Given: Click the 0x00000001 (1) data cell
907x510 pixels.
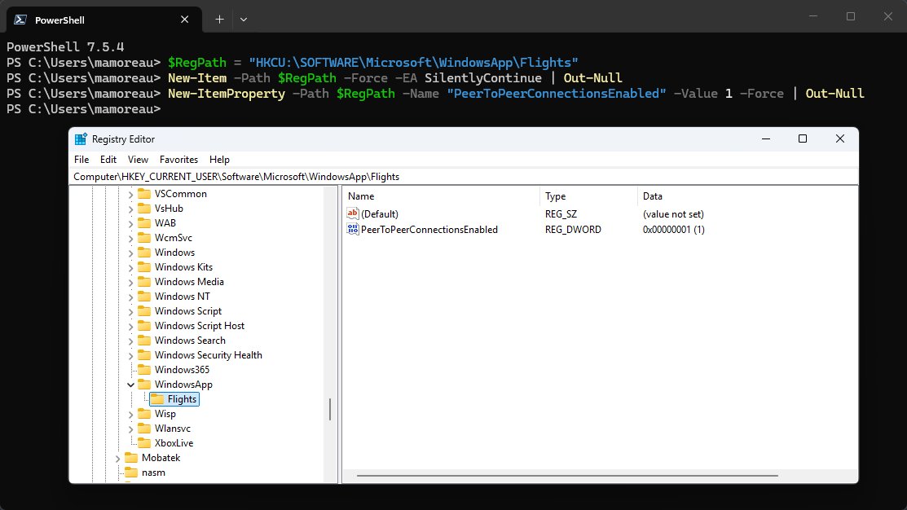Looking at the screenshot, I should (x=673, y=230).
